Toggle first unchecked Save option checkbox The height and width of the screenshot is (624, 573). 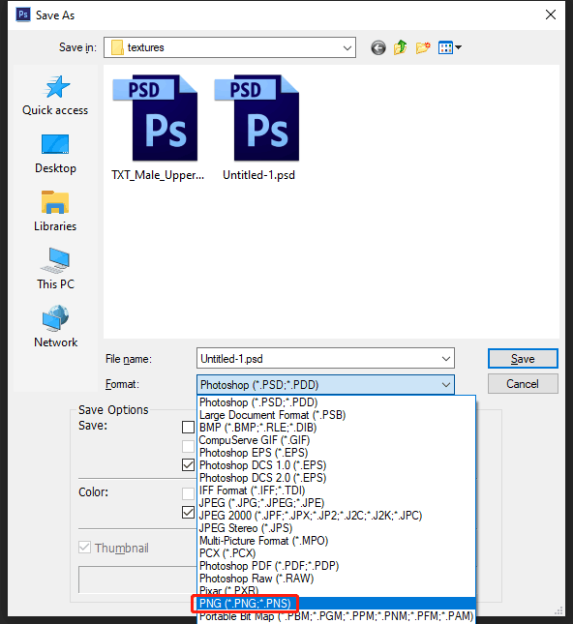[x=188, y=427]
